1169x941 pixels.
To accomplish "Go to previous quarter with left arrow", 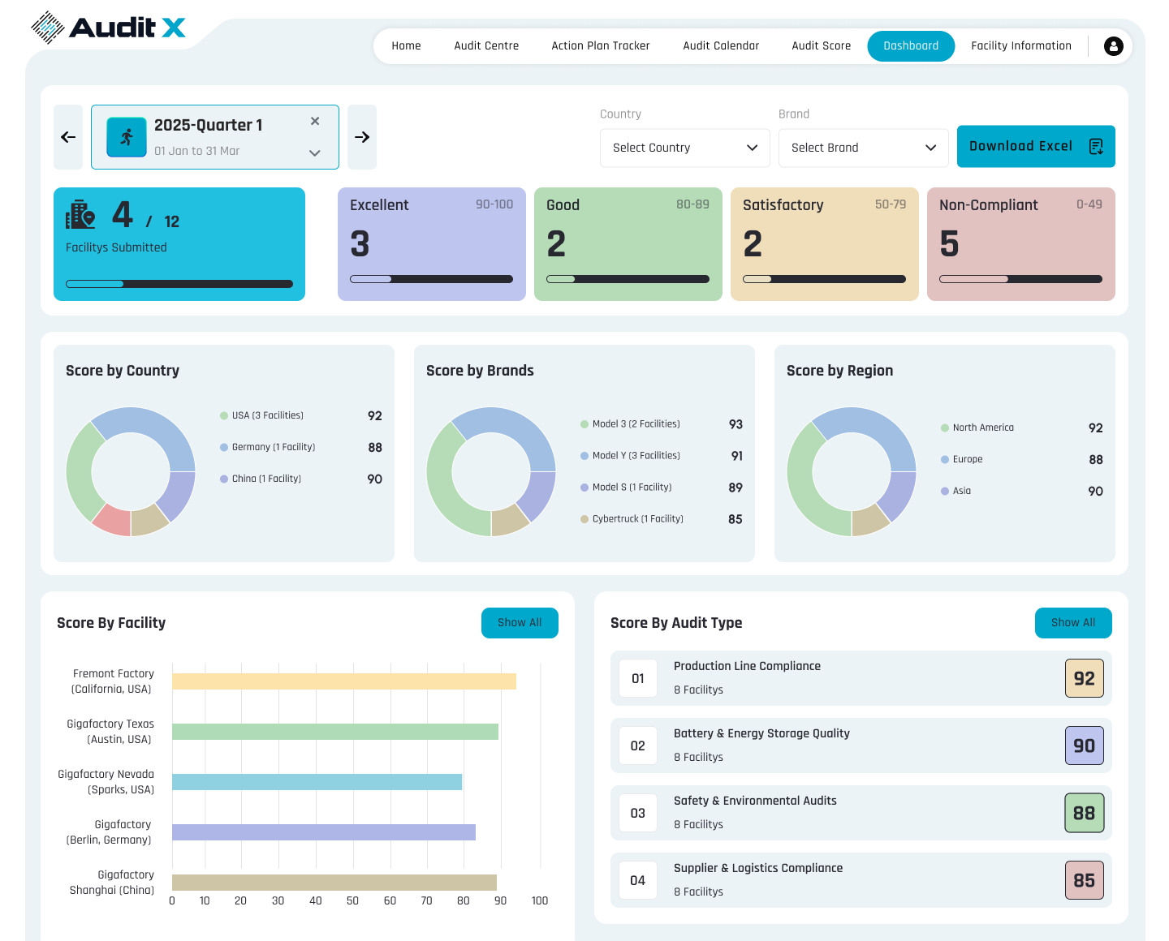I will (68, 137).
